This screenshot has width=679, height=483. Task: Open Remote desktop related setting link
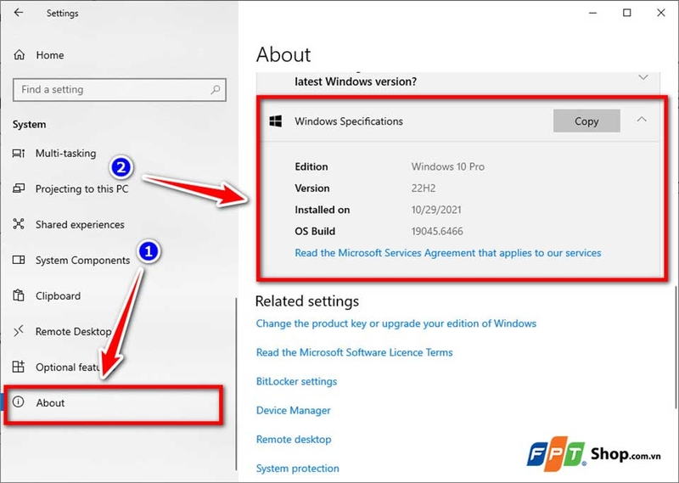(294, 440)
